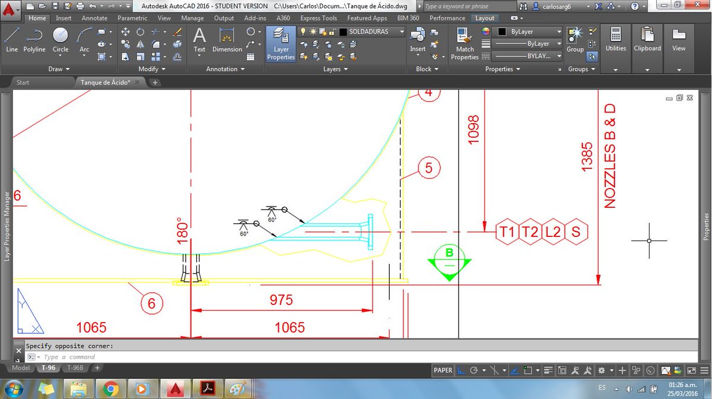Toggle PAPER space in status bar
Screen dimensions: 712x399
tap(443, 371)
